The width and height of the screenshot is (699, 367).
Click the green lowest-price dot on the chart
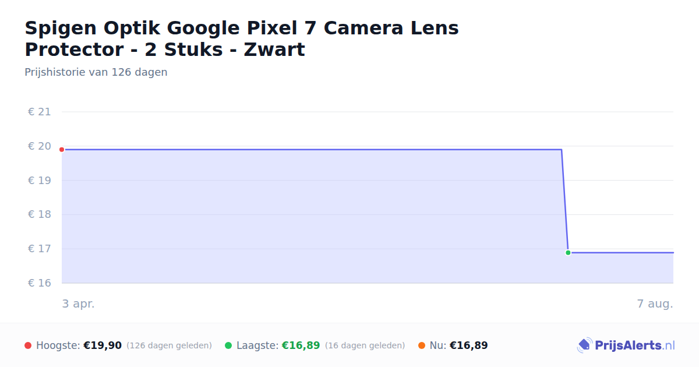pos(568,253)
